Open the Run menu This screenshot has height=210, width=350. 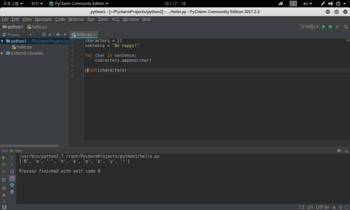[91, 19]
